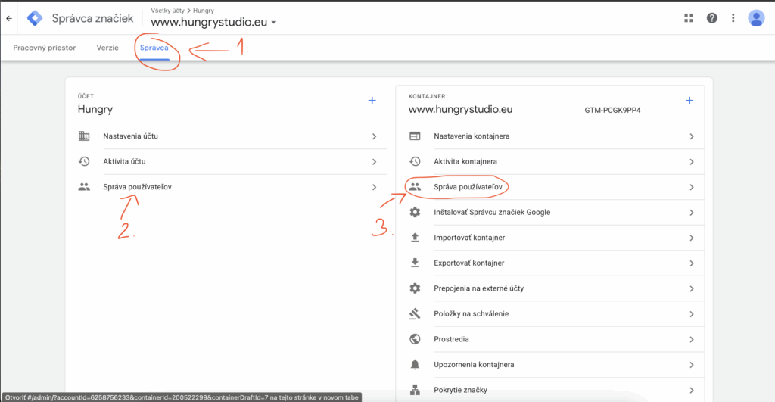
Task: Click the hierarchy icon beside Pokrytie značky
Action: 416,390
